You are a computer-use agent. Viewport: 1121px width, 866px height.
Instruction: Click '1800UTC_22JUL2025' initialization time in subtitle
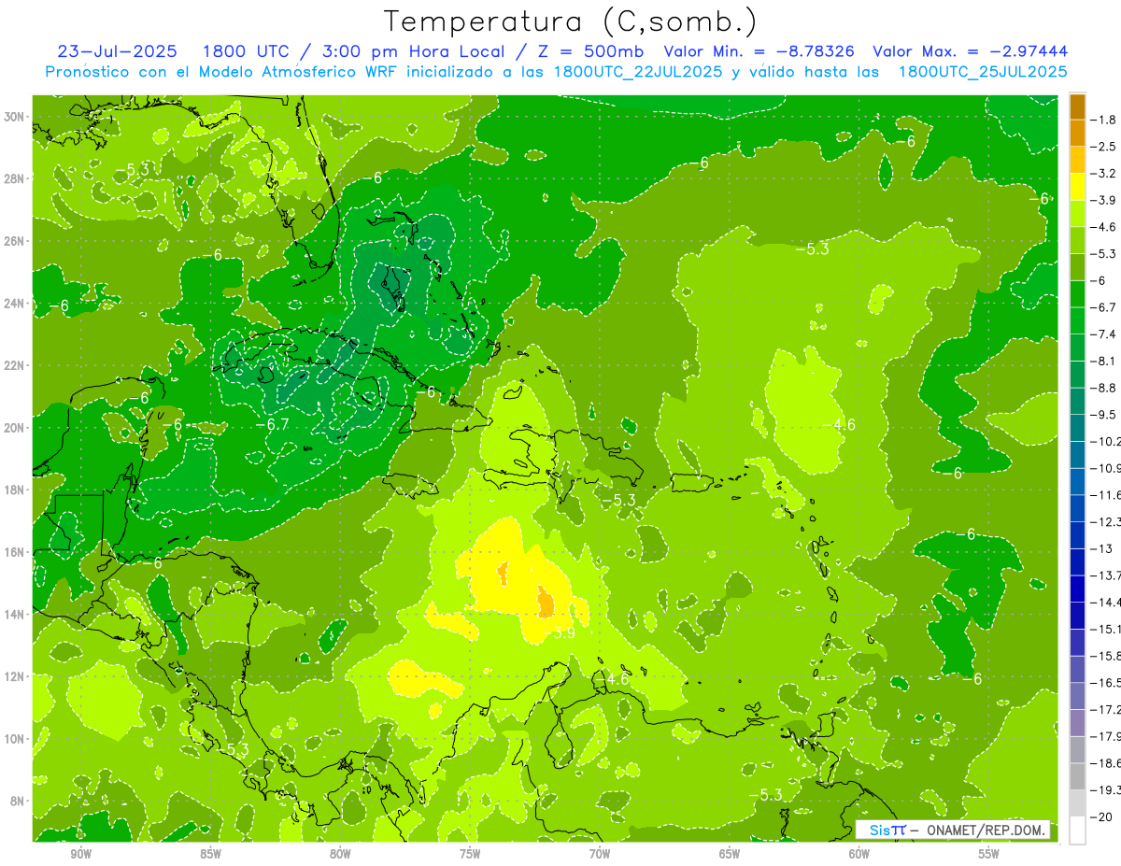point(638,72)
